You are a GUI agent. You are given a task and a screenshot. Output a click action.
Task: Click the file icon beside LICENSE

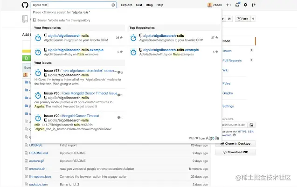click(x=26, y=145)
